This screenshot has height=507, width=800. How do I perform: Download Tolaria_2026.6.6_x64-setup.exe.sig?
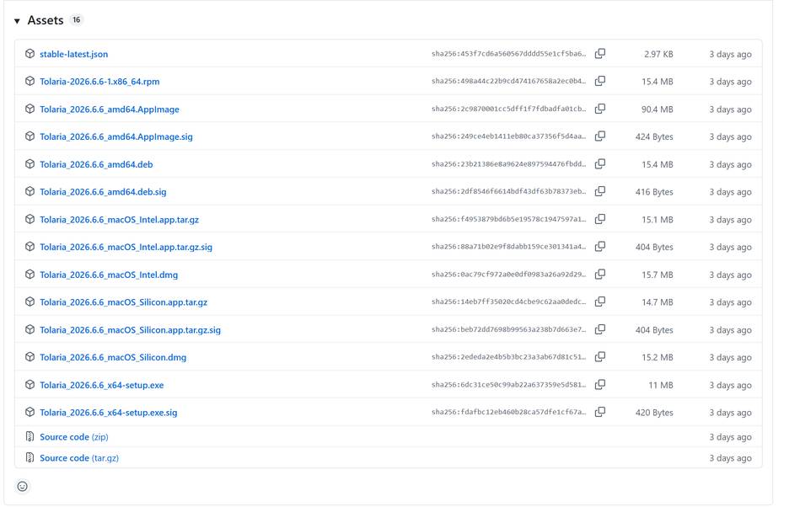point(109,413)
